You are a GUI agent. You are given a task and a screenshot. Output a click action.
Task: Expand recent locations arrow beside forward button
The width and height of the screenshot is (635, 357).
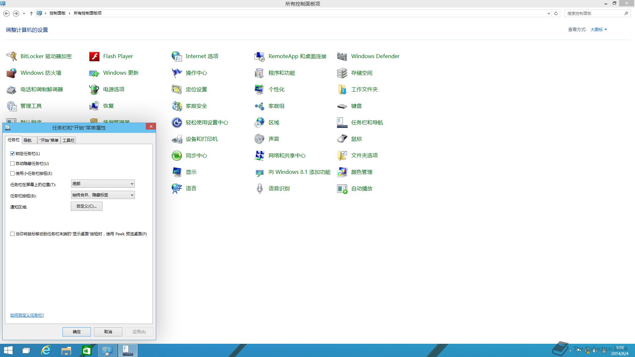(24, 14)
